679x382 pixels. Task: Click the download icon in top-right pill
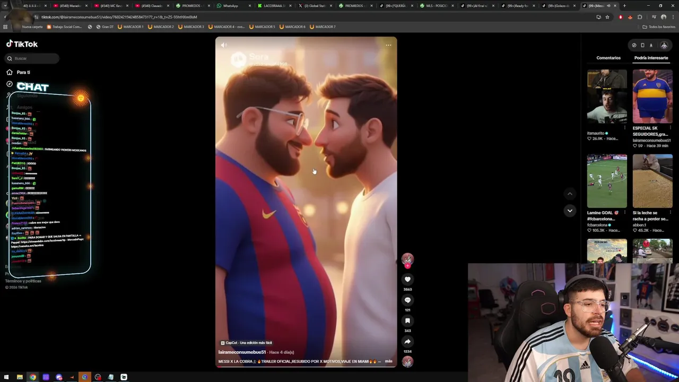[651, 46]
